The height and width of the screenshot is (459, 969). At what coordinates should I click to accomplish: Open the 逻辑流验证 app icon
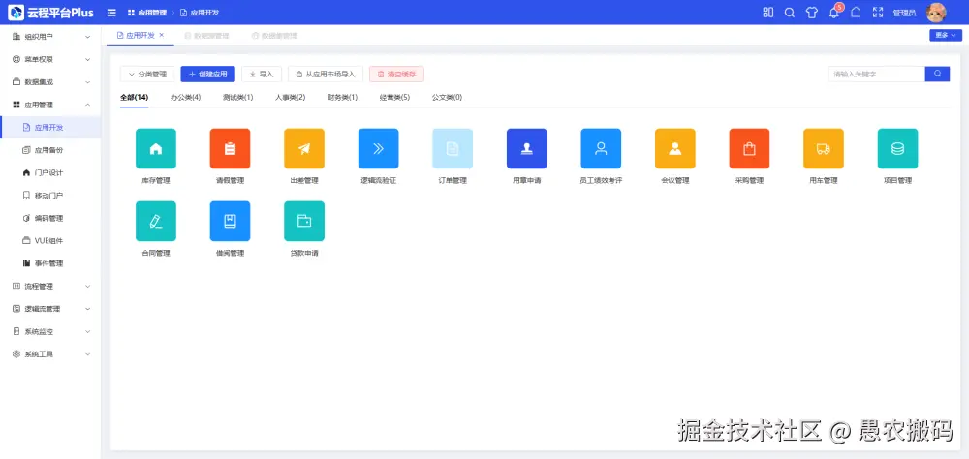coord(378,148)
